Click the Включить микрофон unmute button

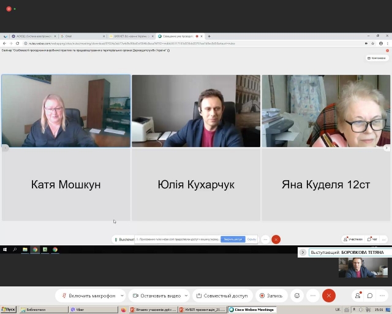coord(88,296)
